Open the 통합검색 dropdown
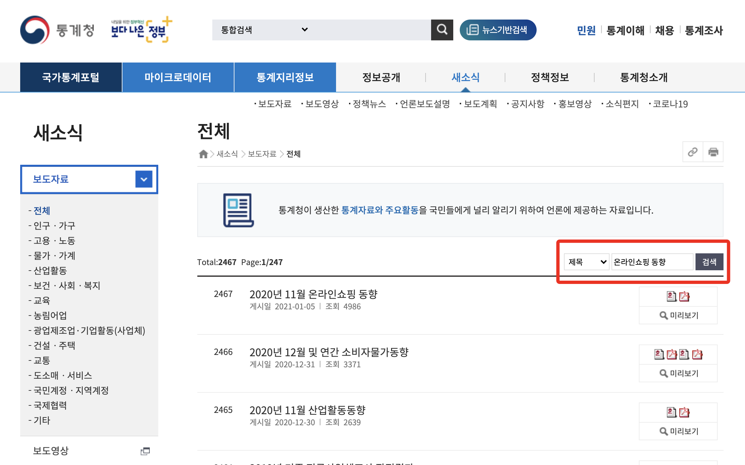Viewport: 745px width, 465px height. tap(264, 30)
